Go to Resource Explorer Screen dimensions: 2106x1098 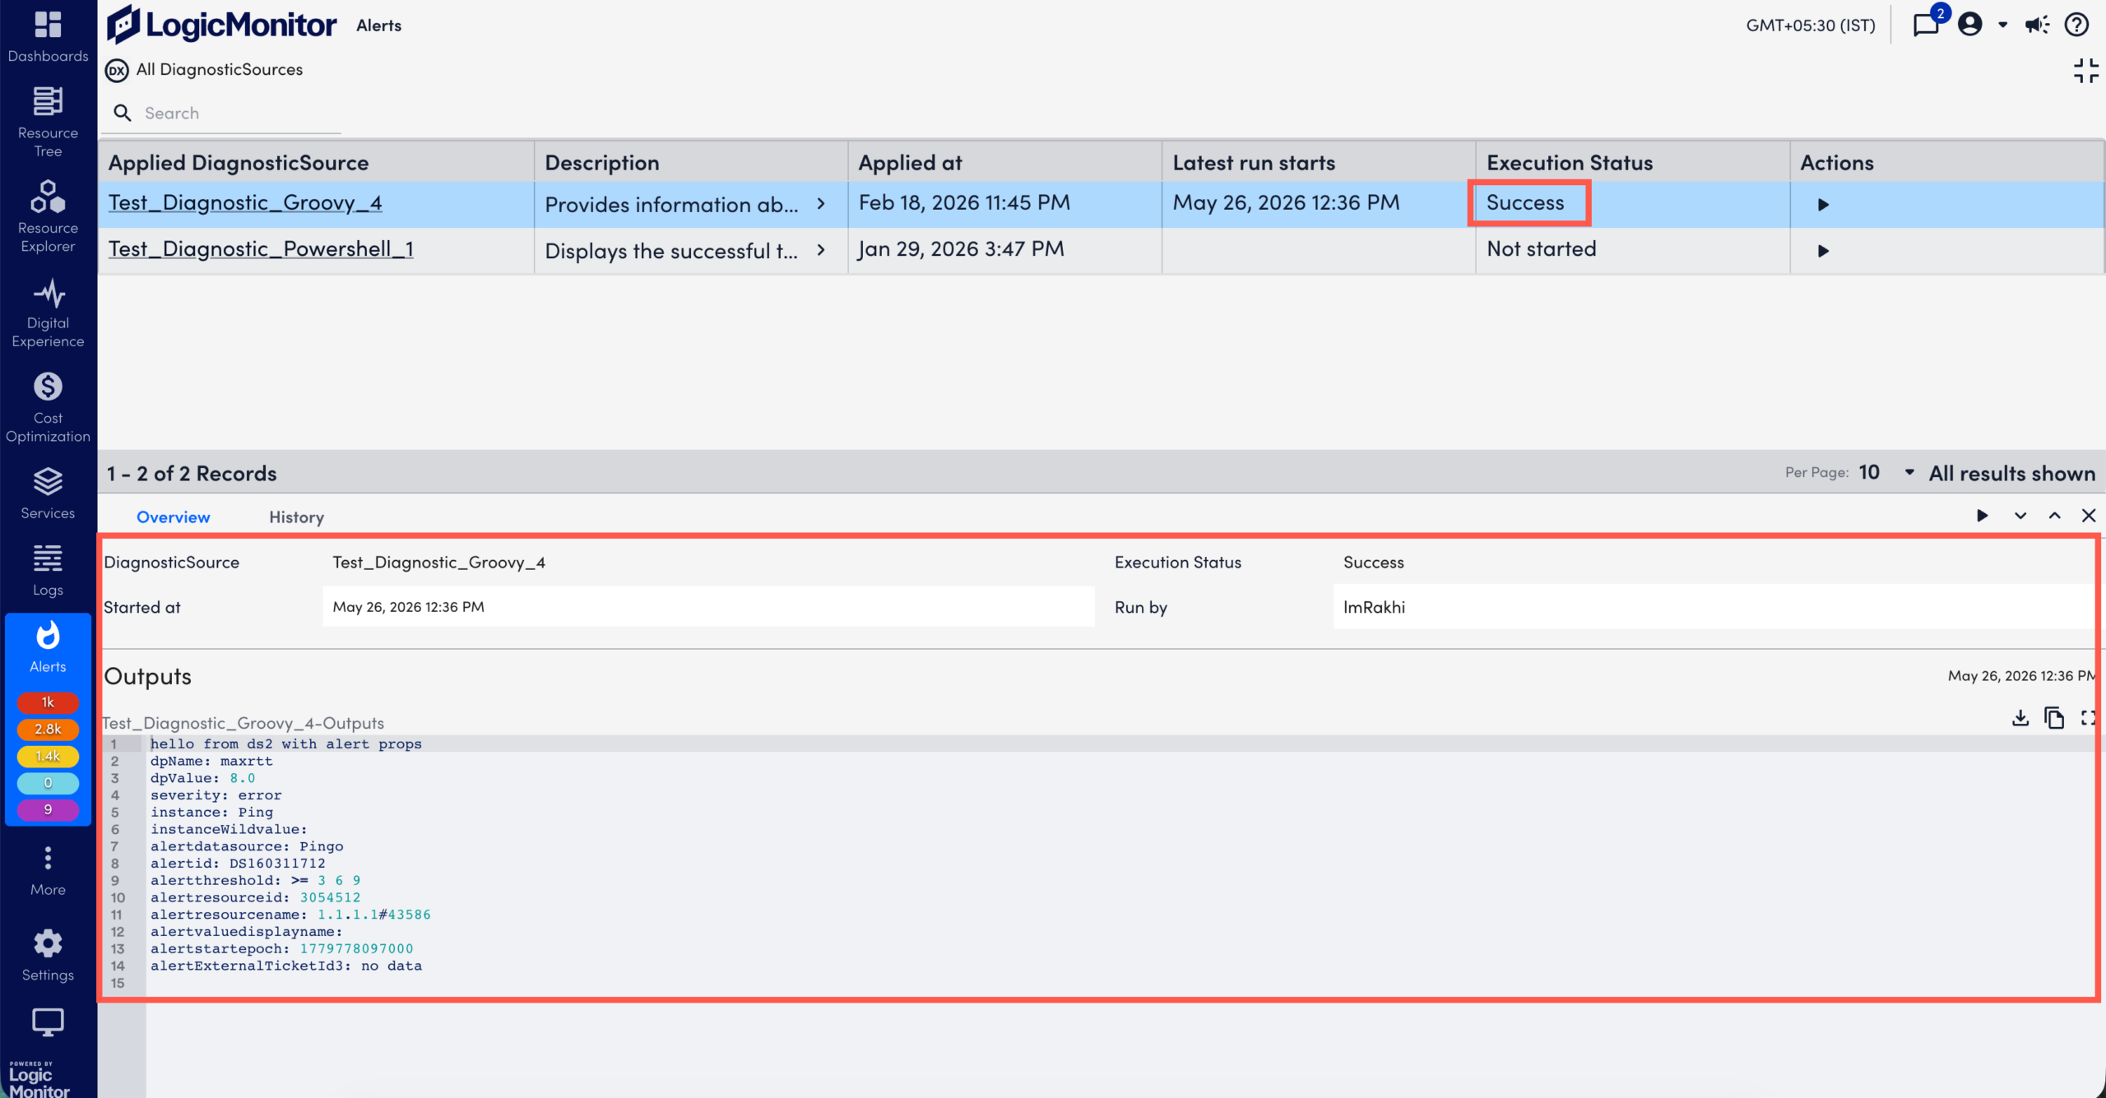click(48, 217)
